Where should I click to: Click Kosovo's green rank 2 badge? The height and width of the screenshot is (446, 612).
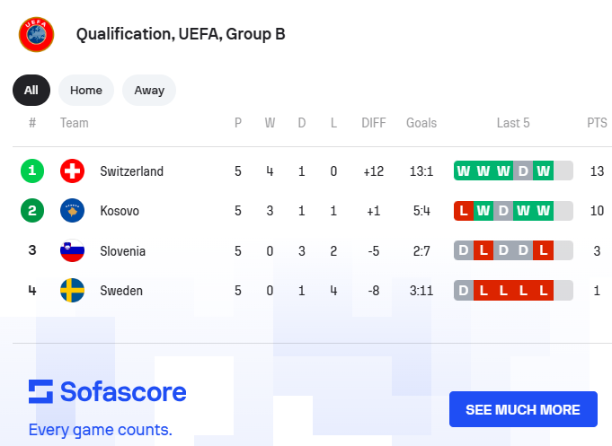click(x=32, y=211)
